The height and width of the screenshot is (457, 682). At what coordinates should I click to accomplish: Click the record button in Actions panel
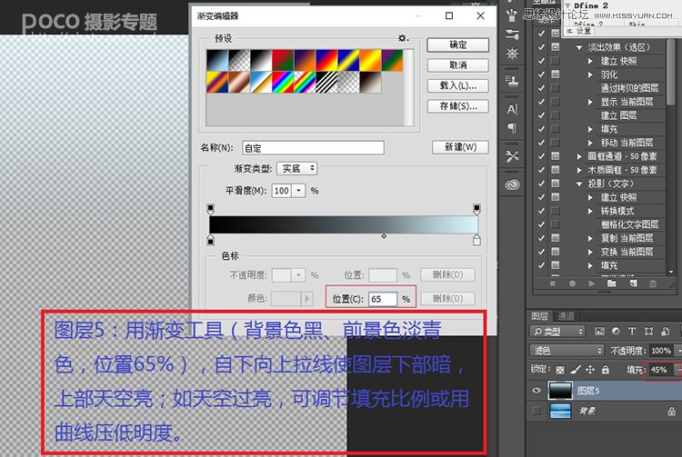(x=572, y=283)
